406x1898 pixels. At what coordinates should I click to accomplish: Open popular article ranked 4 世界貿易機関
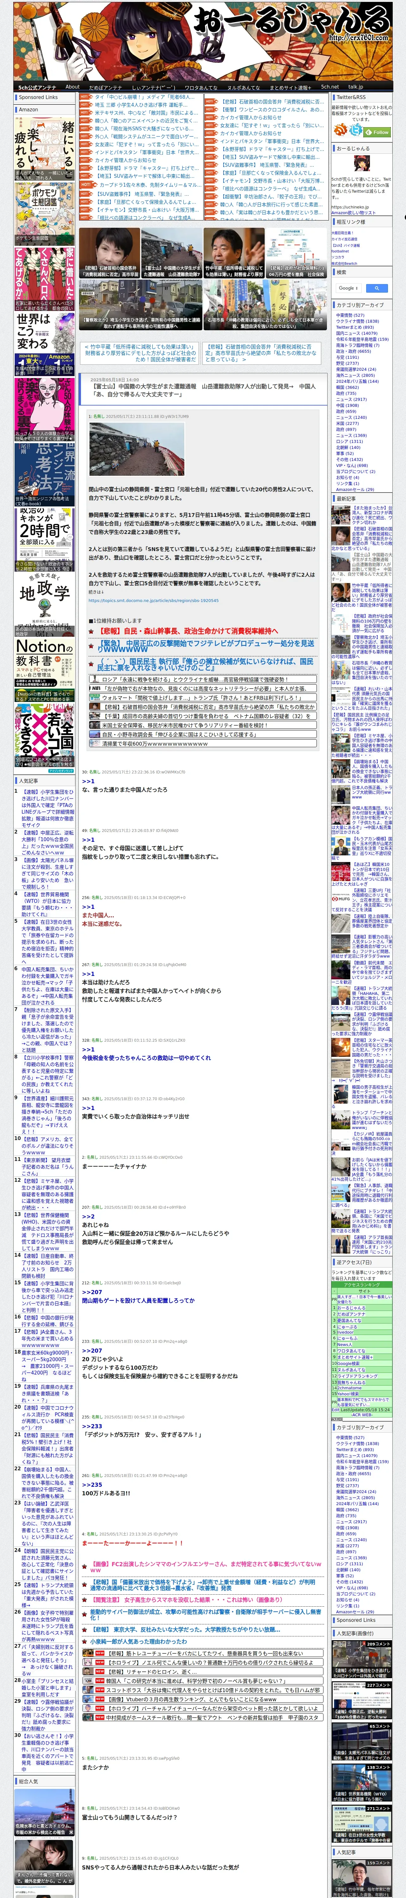[x=47, y=905]
